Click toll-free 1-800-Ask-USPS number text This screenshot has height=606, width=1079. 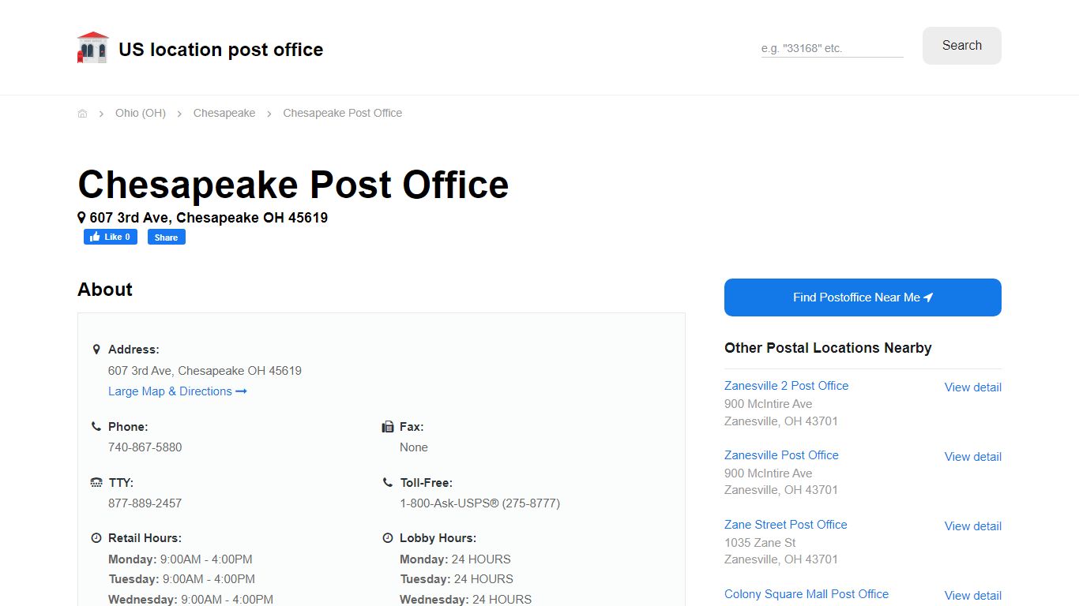click(479, 503)
